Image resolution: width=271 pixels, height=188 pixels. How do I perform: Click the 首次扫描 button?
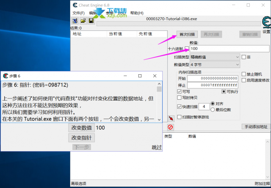pyautogui.click(x=187, y=34)
